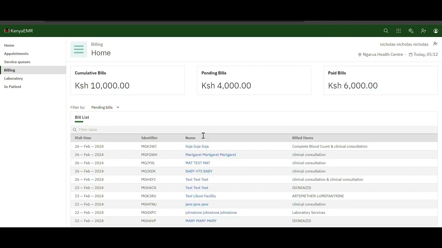The image size is (442, 248).
Task: Go to Appointments in the sidebar
Action: 16,54
